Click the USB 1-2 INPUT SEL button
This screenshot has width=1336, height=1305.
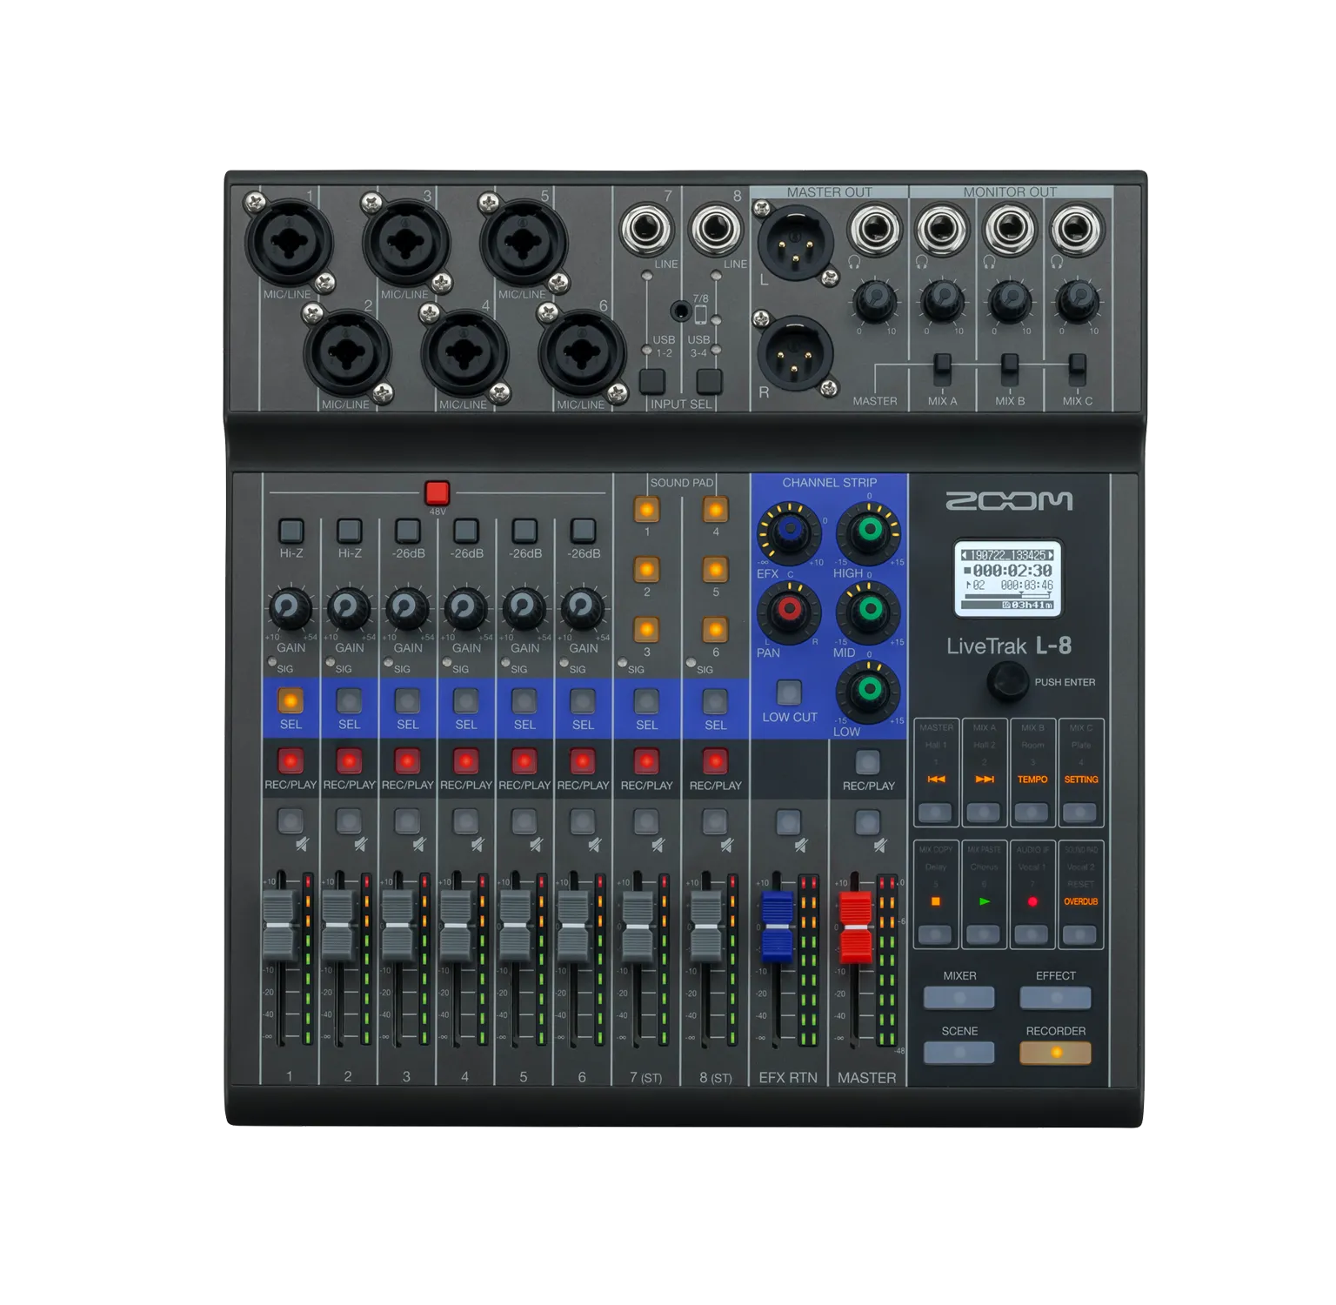tap(652, 381)
